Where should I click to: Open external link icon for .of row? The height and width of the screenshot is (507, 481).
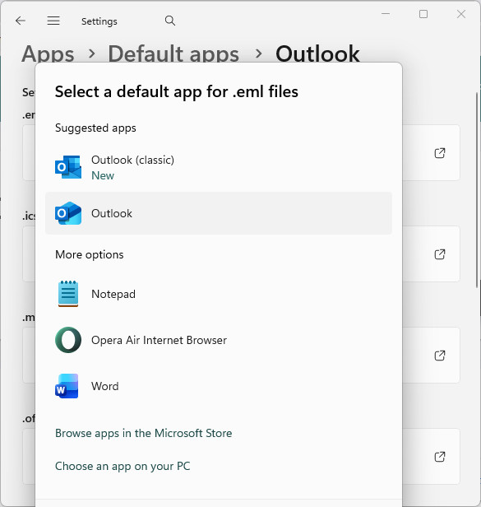point(440,457)
